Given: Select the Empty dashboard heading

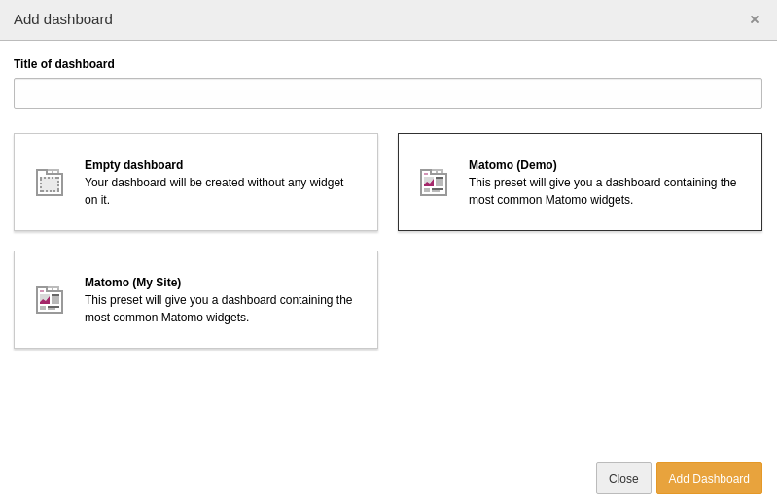Looking at the screenshot, I should coord(133,165).
